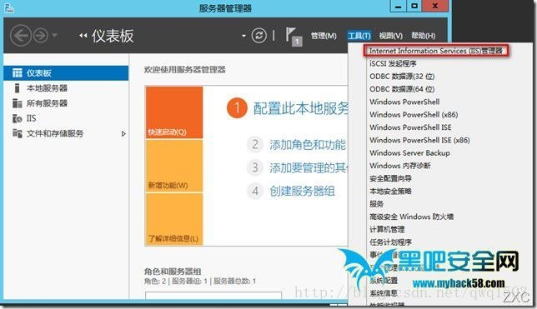Click the 了解详细信息(L) tile
The width and height of the screenshot is (537, 309).
(x=174, y=219)
